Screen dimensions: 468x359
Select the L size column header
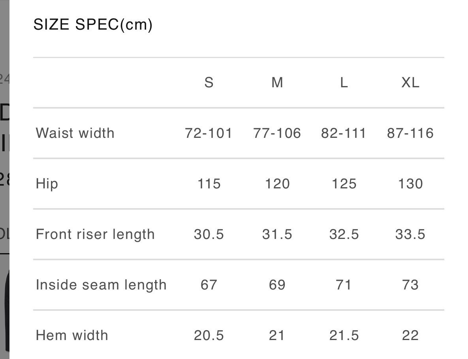tap(344, 83)
